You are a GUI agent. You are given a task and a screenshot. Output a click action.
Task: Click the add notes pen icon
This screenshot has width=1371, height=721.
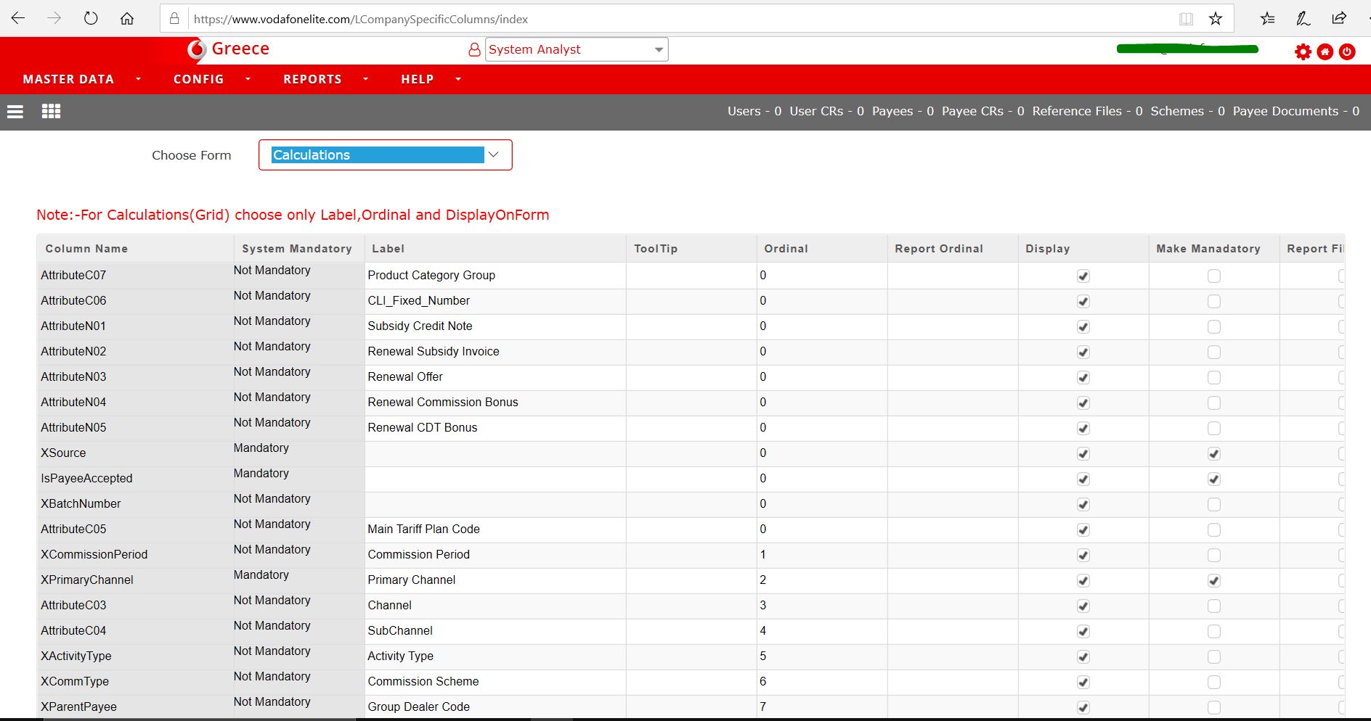click(1303, 19)
